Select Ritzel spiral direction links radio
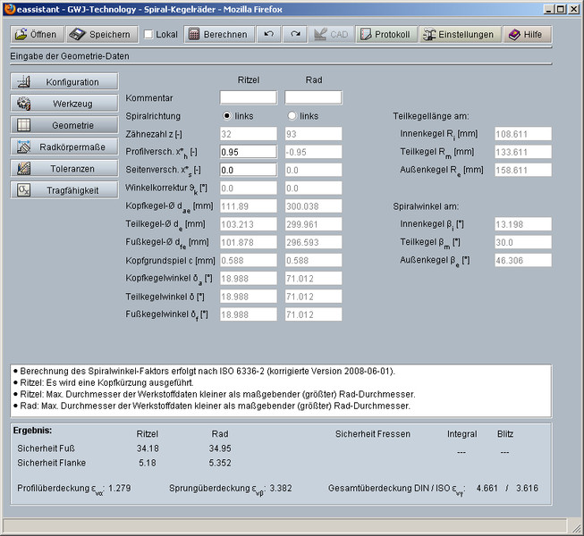Viewport: 584px width, 536px height. 227,116
